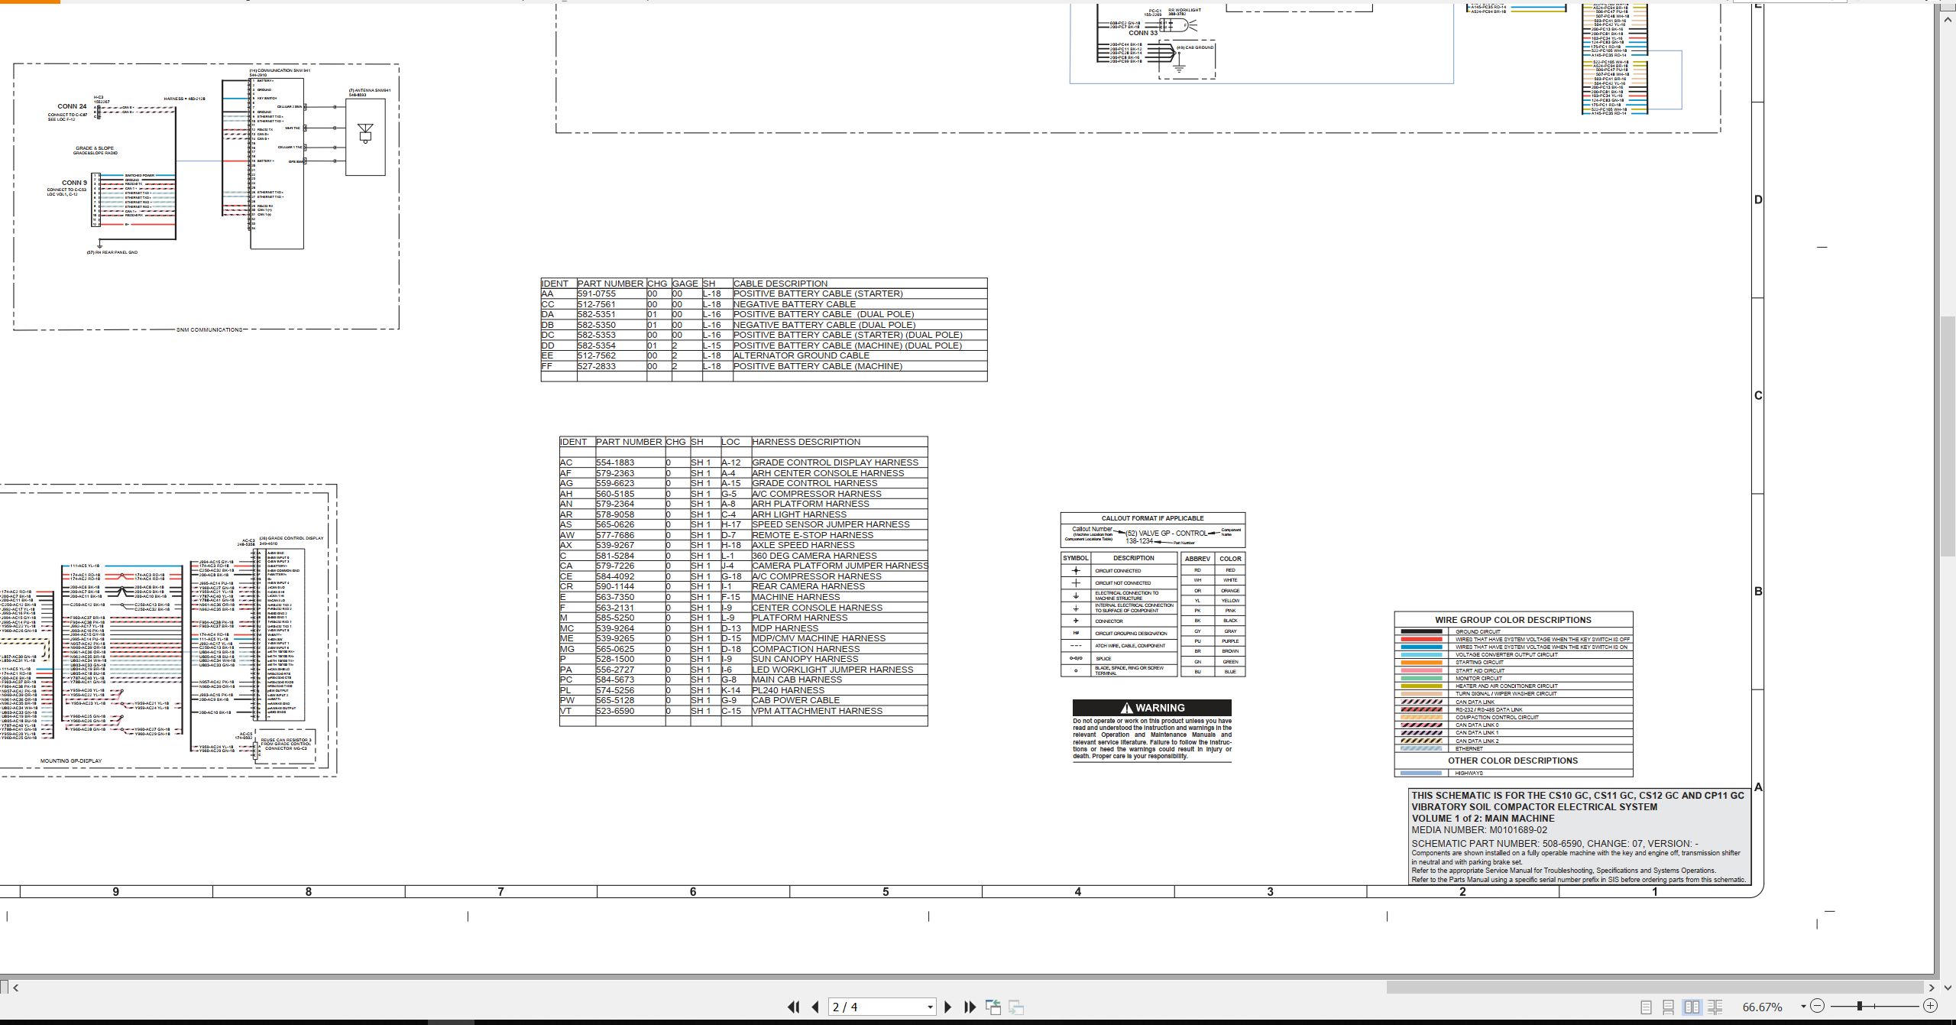
Task: Switch to single page view
Action: pos(1646,1007)
